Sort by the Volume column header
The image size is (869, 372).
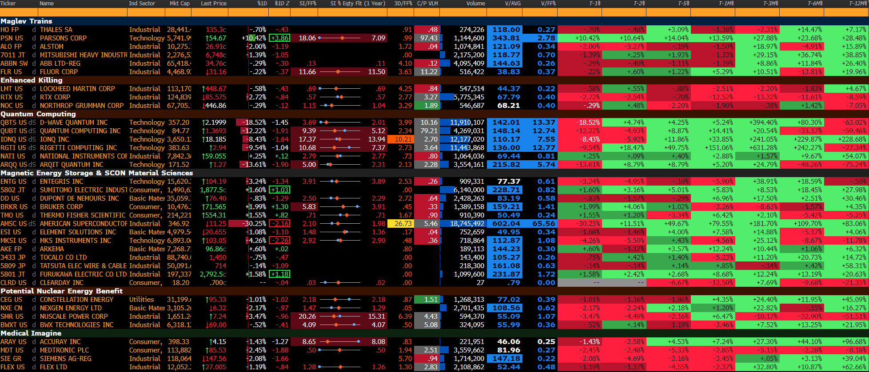[x=475, y=4]
